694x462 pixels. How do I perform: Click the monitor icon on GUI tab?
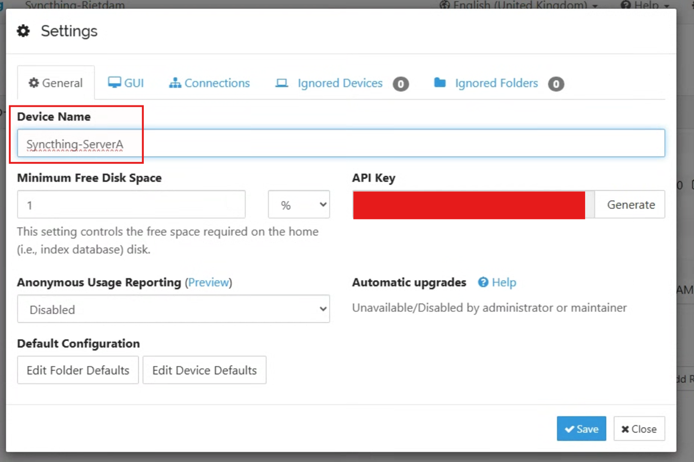tap(114, 82)
